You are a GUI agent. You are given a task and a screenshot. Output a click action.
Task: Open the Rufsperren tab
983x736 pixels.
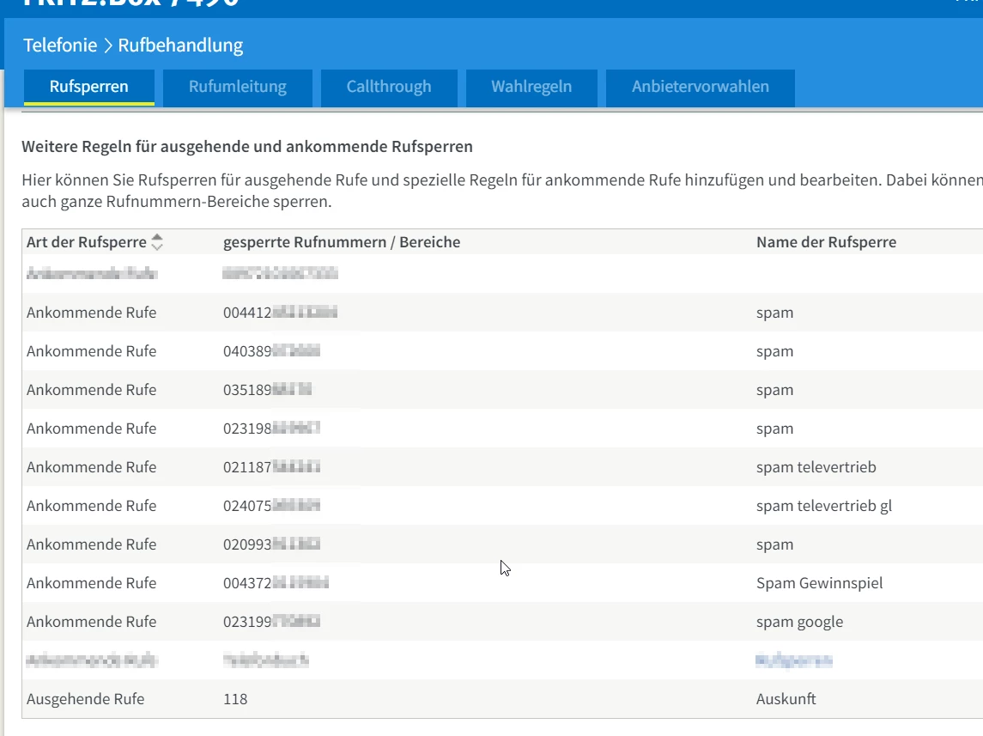pyautogui.click(x=89, y=87)
